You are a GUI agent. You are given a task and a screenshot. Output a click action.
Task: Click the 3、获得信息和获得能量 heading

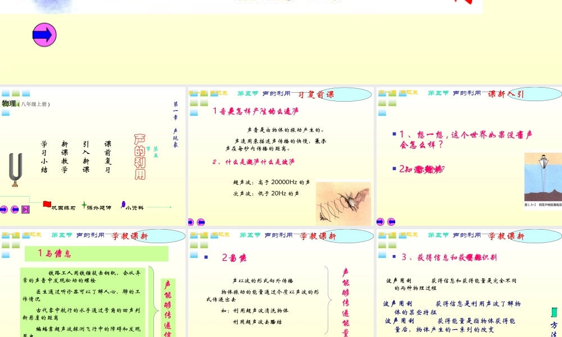click(x=448, y=257)
